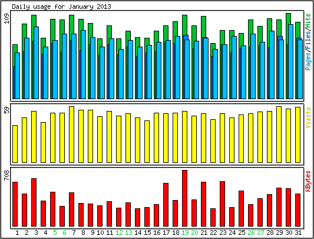
Task: Click the green Hits bar for day 30
Action: point(288,19)
